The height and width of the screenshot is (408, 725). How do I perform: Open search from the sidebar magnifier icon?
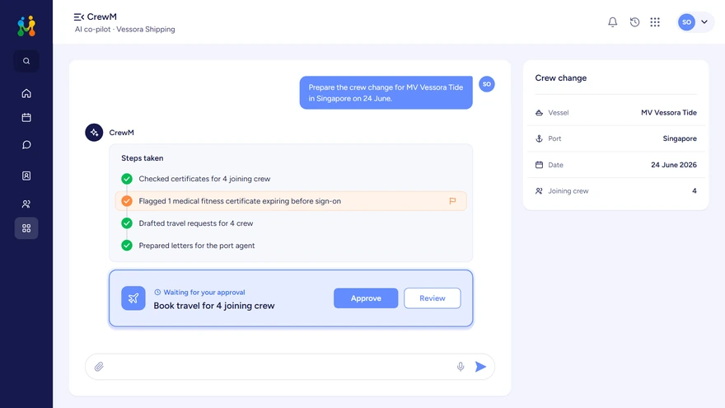click(x=26, y=61)
